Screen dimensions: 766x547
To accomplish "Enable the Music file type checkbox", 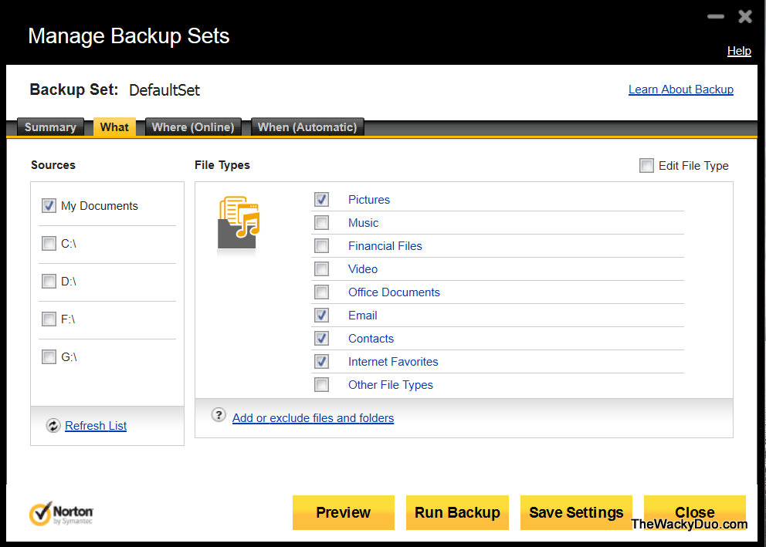I will [321, 223].
